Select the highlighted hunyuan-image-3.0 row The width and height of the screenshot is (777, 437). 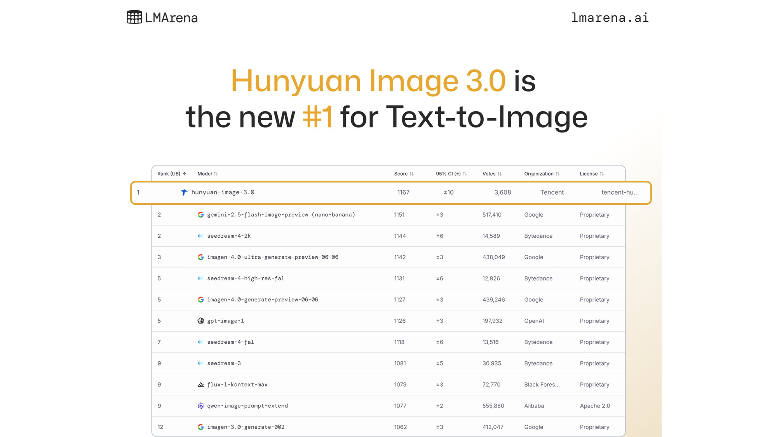[x=390, y=193]
